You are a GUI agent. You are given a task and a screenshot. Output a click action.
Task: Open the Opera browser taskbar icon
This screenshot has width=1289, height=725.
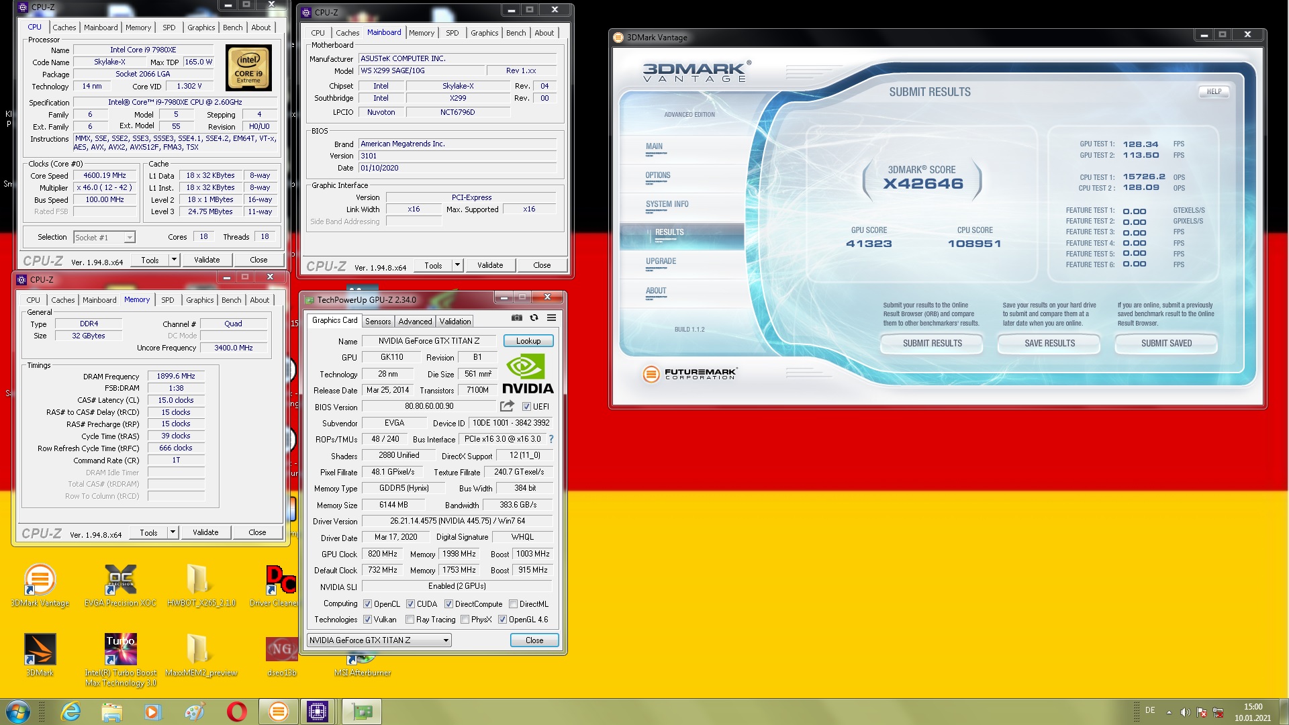pos(236,712)
